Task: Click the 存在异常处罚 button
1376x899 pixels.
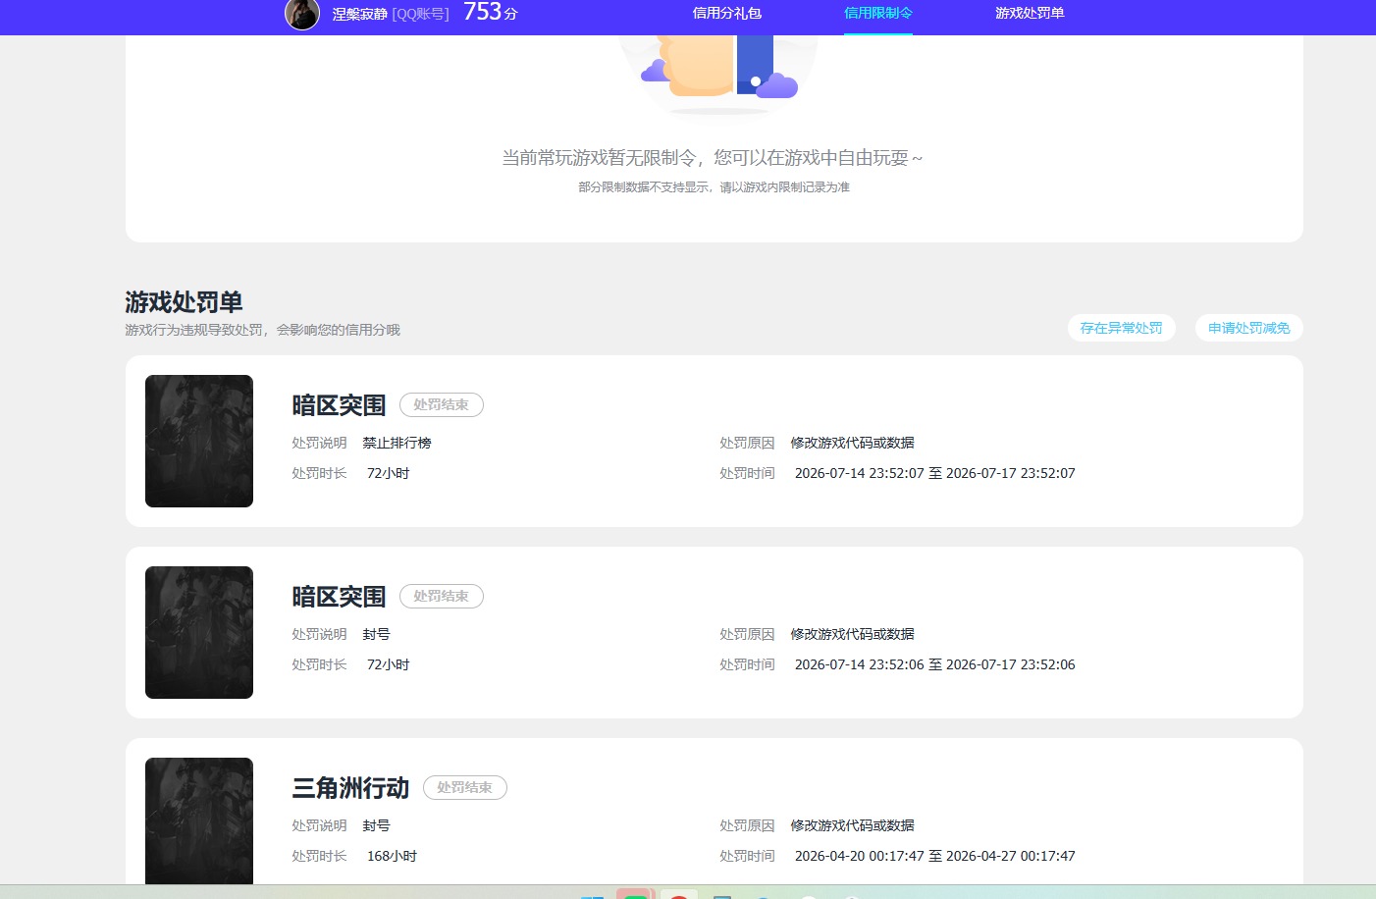Action: tap(1122, 328)
